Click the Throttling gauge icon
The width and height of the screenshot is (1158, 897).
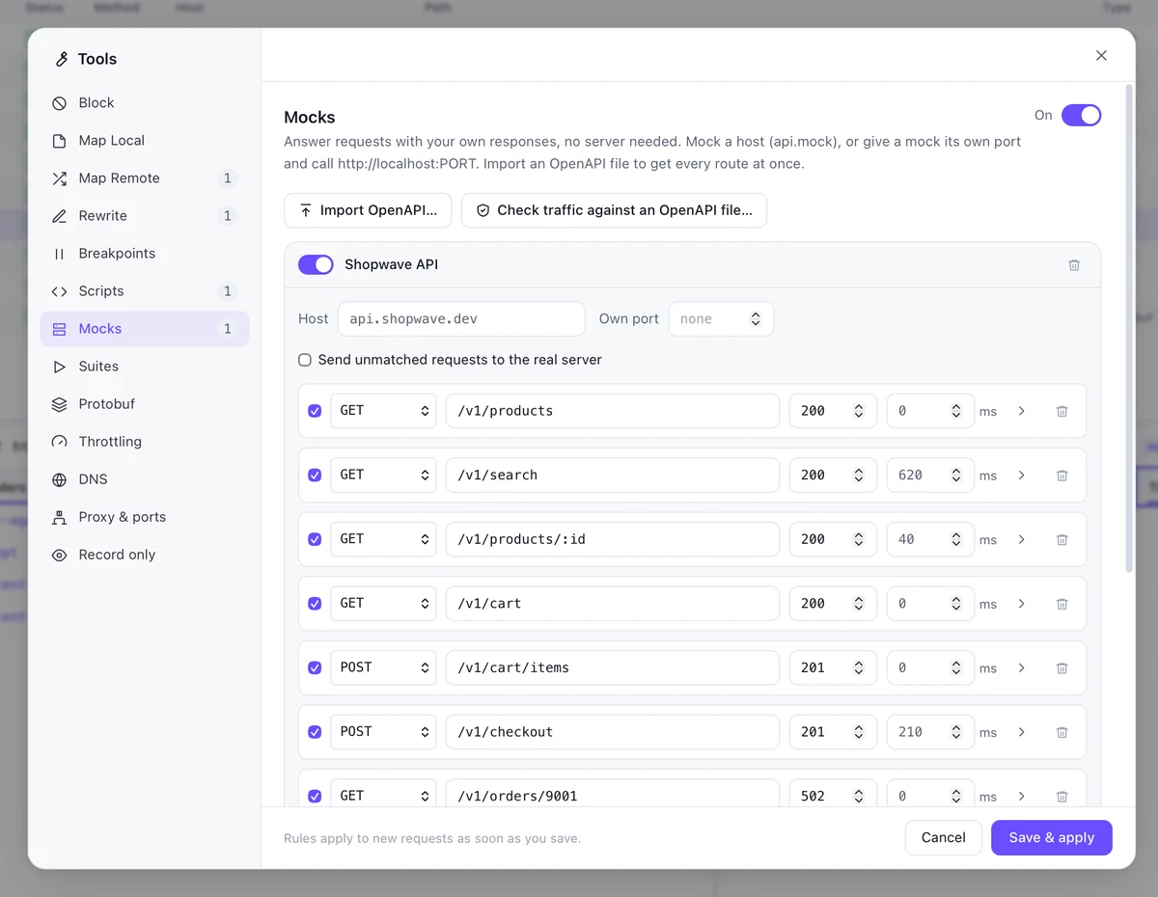(x=60, y=442)
